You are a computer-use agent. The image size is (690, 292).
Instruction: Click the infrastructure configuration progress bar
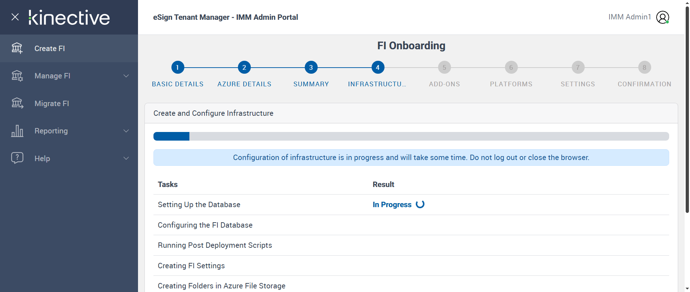point(411,136)
